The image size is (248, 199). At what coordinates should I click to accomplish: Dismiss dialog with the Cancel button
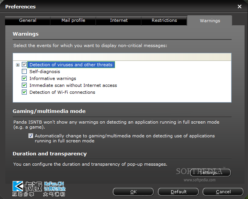(x=223, y=192)
